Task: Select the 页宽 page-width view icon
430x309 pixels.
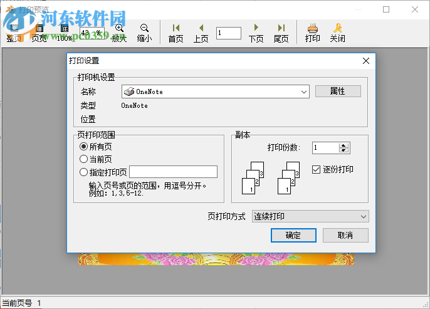Action: coord(39,28)
